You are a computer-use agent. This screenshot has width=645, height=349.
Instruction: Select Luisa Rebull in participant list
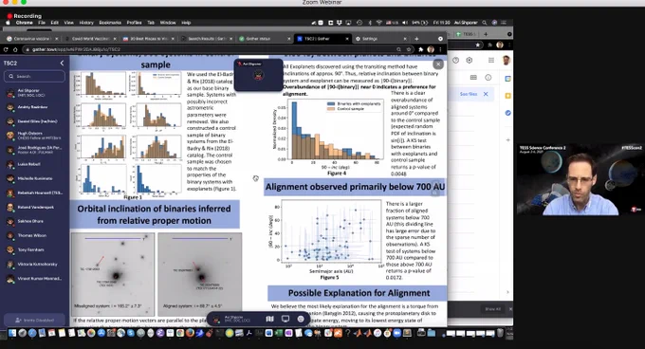(34, 164)
